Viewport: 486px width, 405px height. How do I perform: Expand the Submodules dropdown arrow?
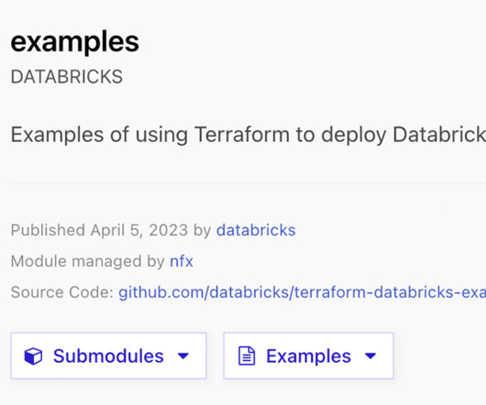(183, 356)
